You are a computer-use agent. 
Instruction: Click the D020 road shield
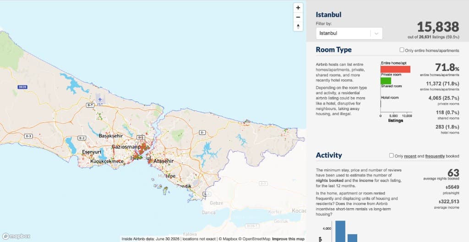[x=22, y=87]
